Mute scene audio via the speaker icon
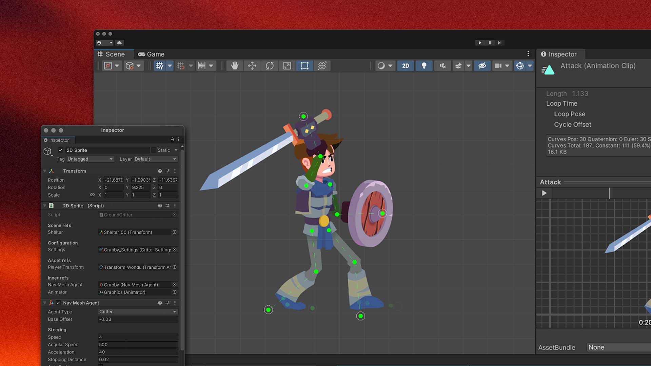The height and width of the screenshot is (366, 651). [442, 66]
